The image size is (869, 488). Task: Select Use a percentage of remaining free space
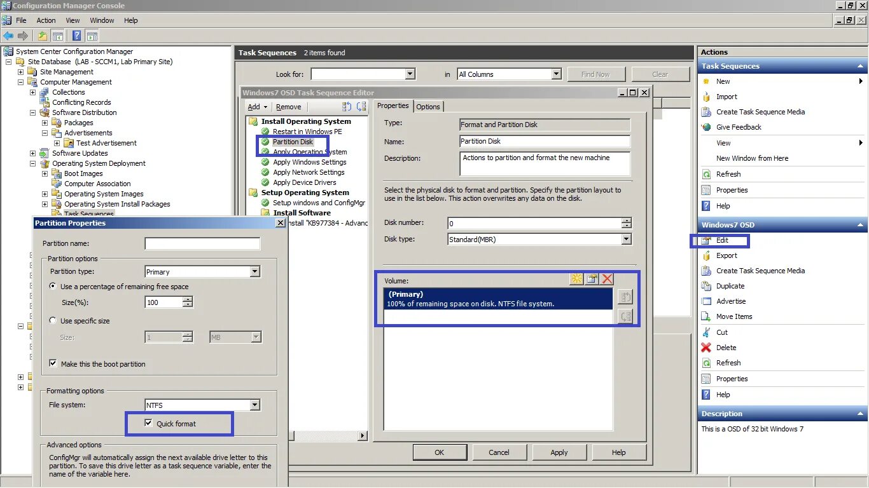(x=53, y=287)
